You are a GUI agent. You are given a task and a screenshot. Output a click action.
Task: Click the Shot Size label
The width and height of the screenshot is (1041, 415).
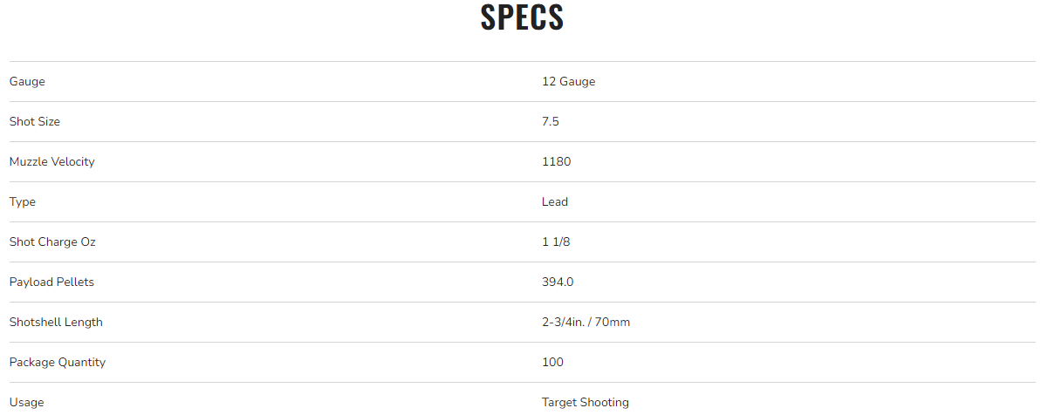pyautogui.click(x=35, y=122)
